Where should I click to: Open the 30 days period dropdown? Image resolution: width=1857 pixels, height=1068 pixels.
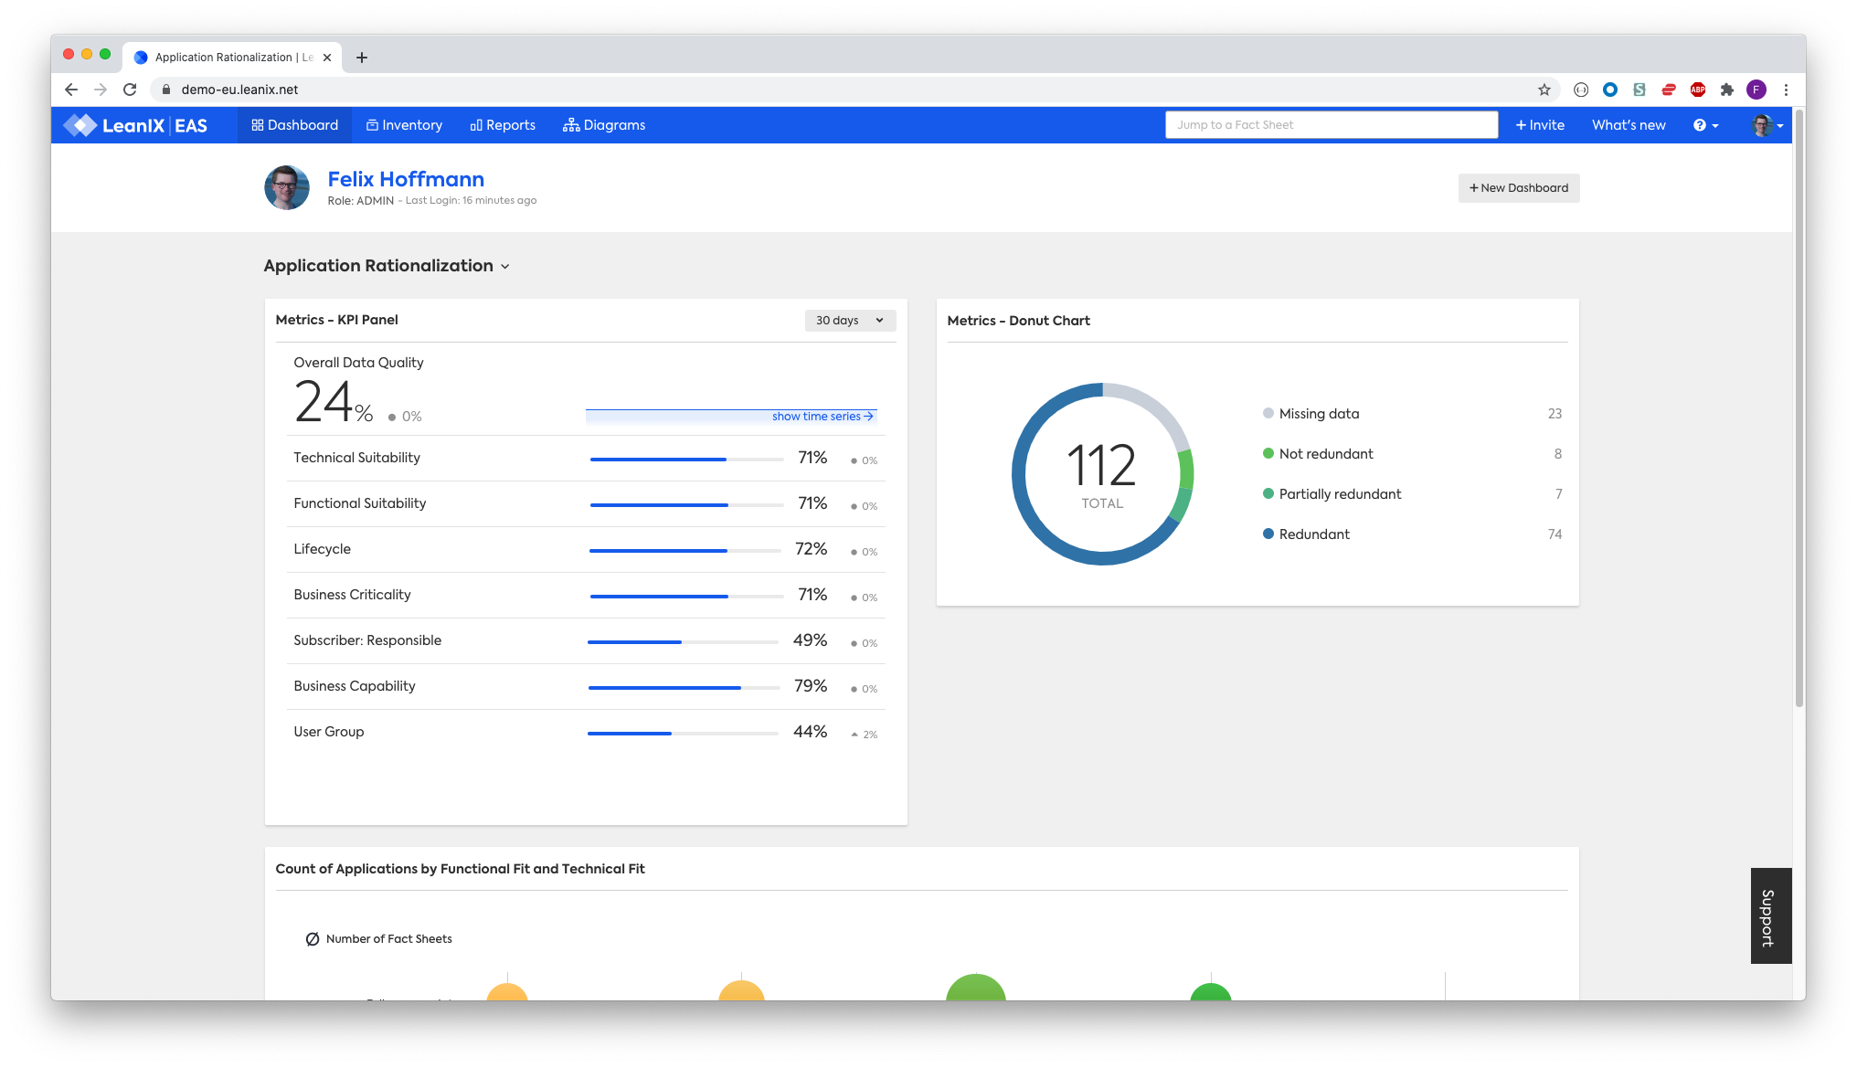[x=849, y=321]
